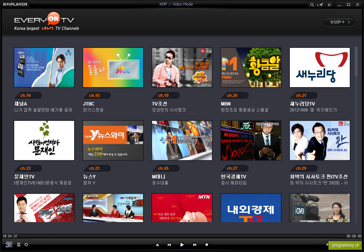Click the EveryOn TV logo
This screenshot has width=364, height=252.
coord(44,19)
